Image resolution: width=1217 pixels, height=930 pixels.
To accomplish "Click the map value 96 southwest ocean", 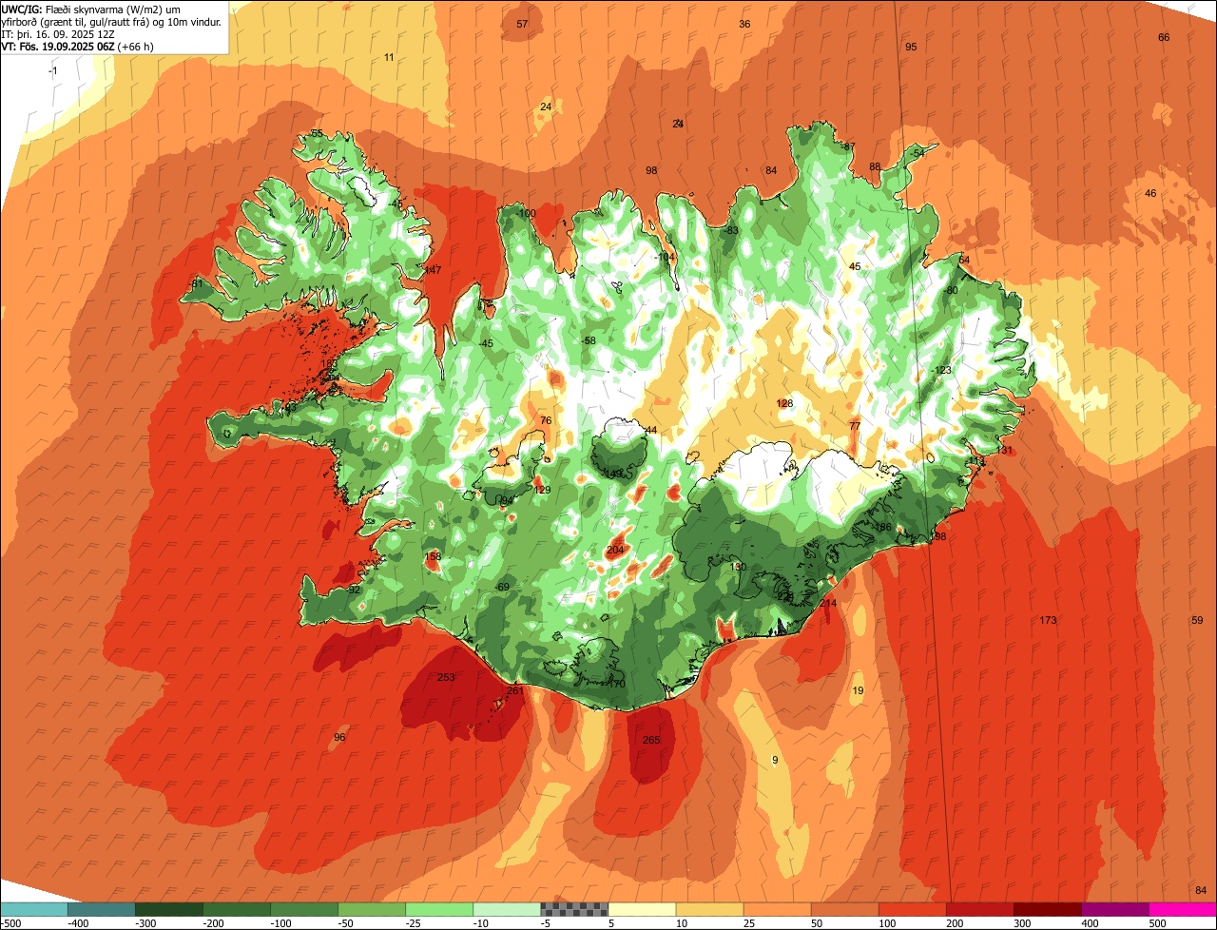I will (x=339, y=737).
